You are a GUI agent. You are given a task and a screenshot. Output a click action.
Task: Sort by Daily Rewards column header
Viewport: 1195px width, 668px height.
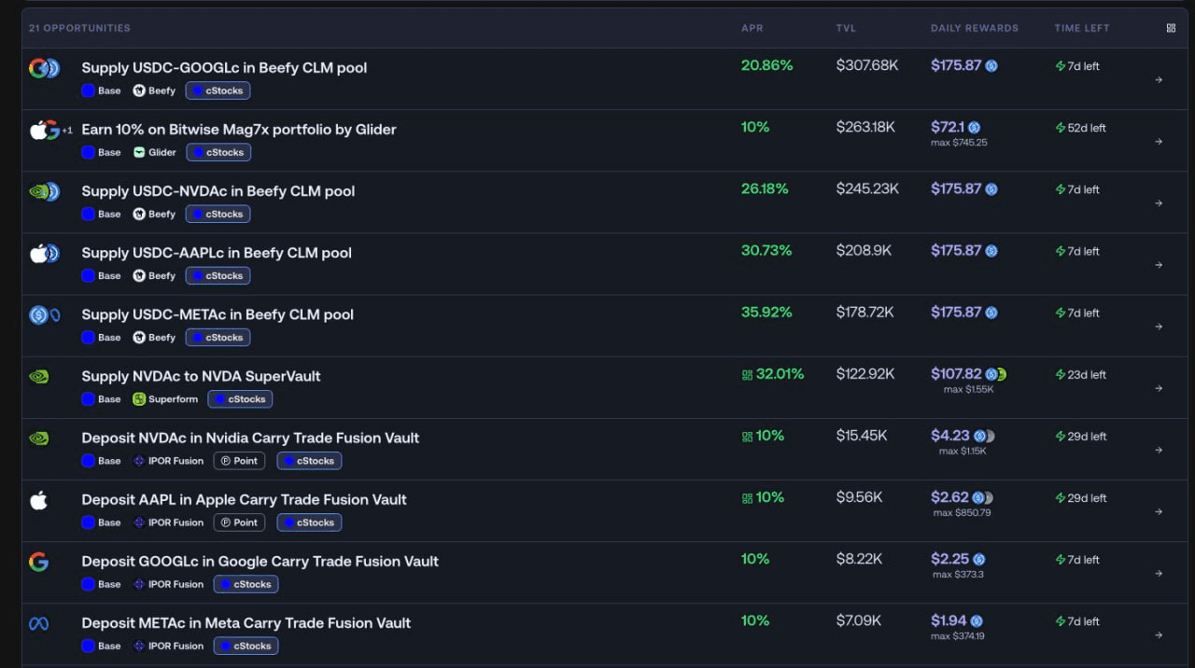pos(975,28)
